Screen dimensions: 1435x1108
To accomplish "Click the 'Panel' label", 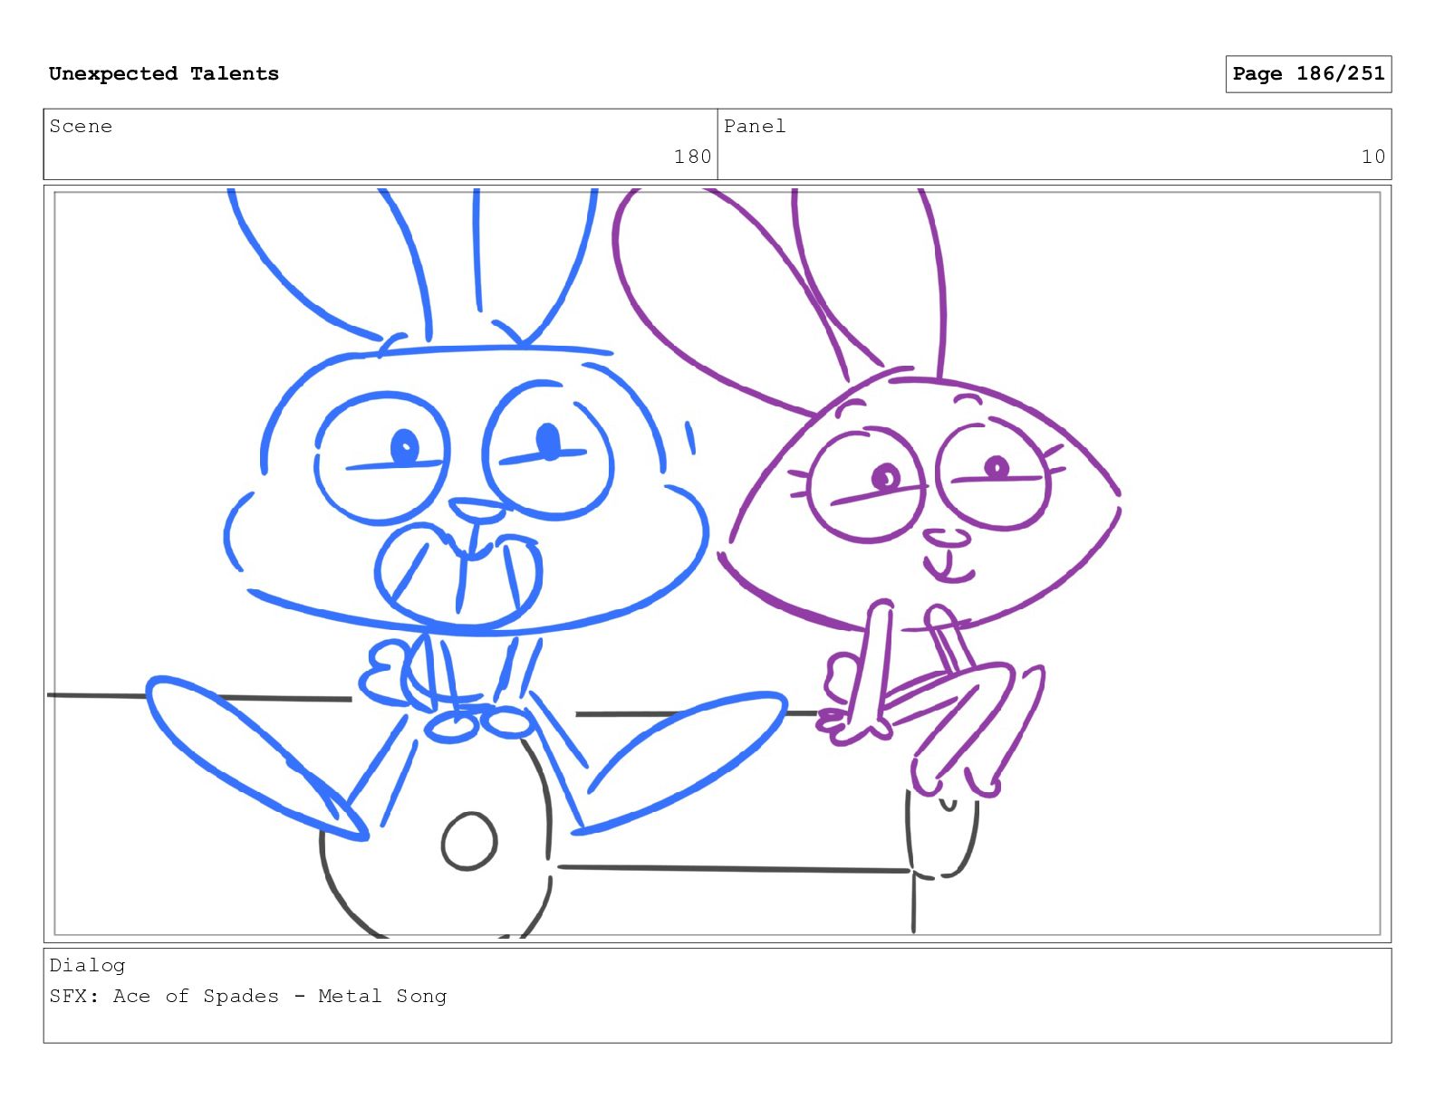I will pyautogui.click(x=755, y=127).
